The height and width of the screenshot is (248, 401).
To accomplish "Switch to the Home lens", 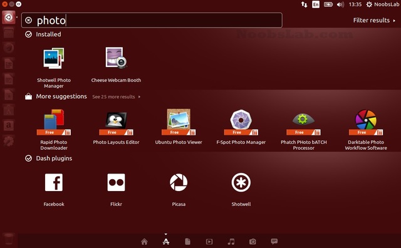I will (144, 242).
